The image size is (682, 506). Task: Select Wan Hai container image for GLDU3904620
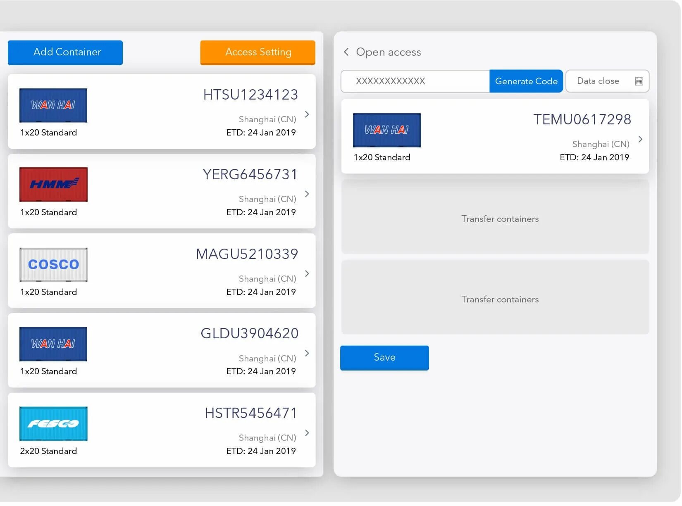[53, 344]
